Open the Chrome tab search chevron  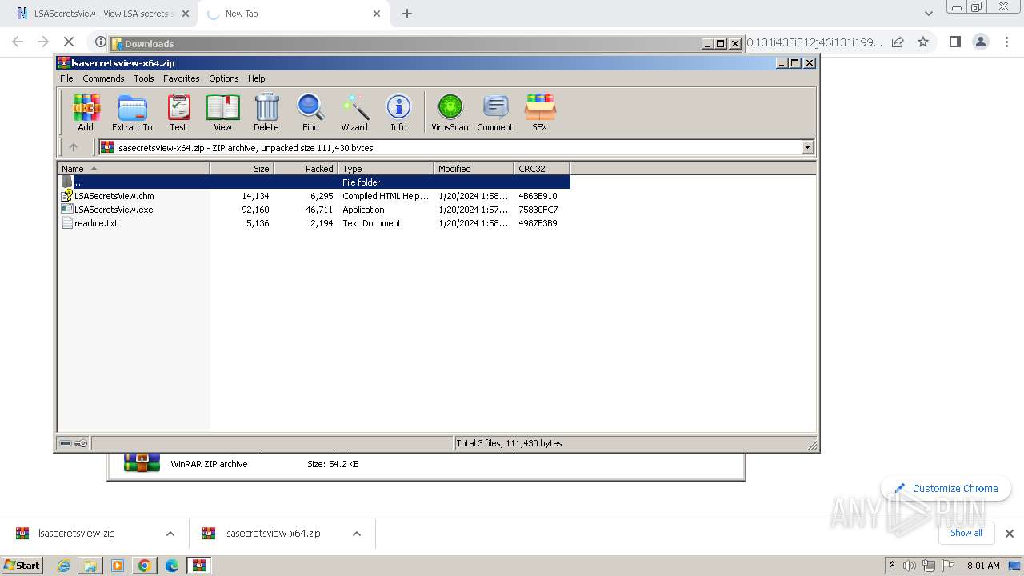coord(928,14)
